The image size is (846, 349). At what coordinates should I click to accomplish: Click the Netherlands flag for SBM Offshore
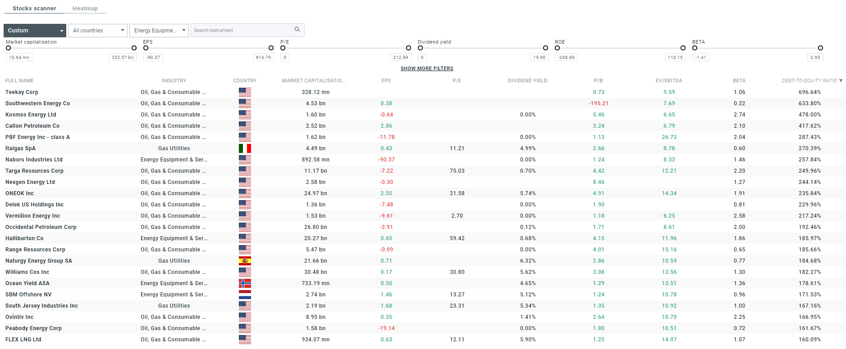(245, 295)
